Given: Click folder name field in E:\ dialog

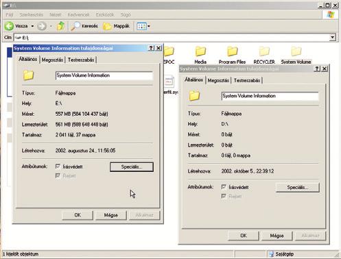Looking at the screenshot, I should [x=104, y=75].
